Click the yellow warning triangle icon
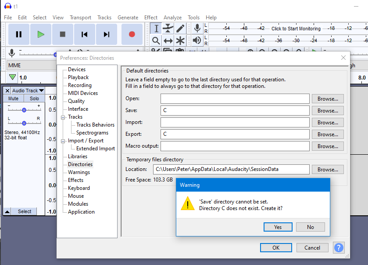 tap(188, 203)
